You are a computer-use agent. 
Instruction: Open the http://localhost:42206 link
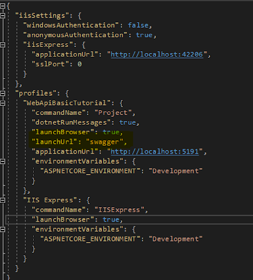157,54
